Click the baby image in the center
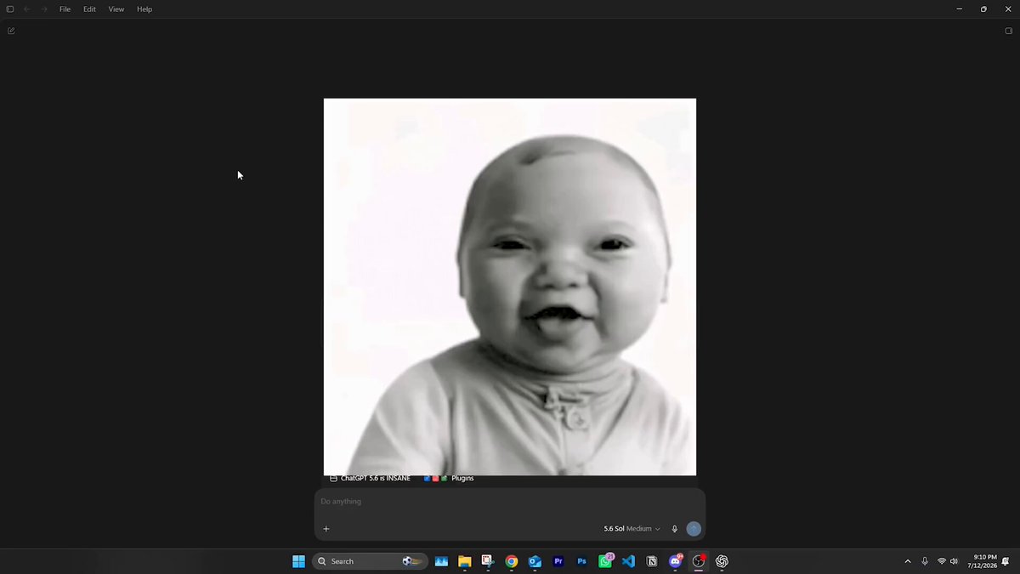 510,287
